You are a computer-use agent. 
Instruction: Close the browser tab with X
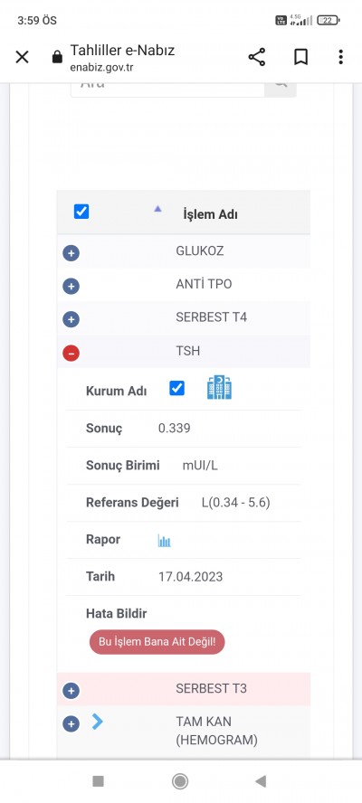tap(22, 57)
